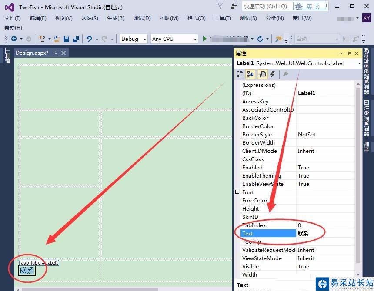This screenshot has height=291, width=374.
Task: Click the save all icon
Action: pos(76,39)
